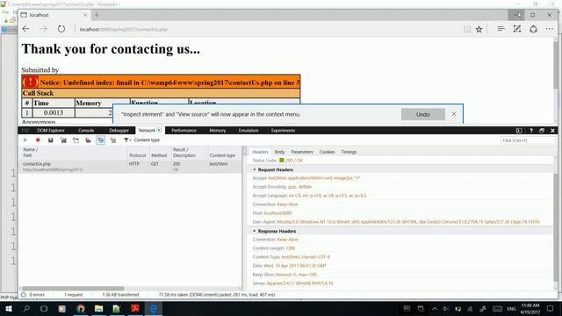Stop network capture red square
The width and height of the screenshot is (562, 316).
pyautogui.click(x=38, y=140)
